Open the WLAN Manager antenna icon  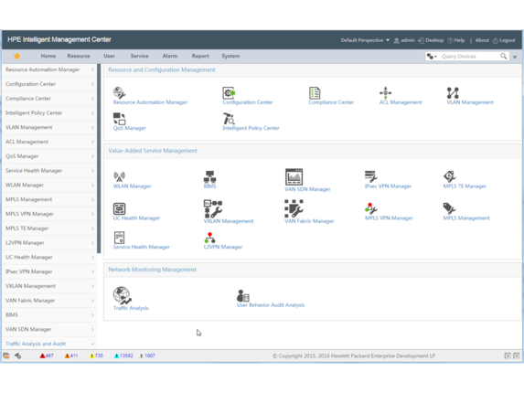(x=119, y=176)
